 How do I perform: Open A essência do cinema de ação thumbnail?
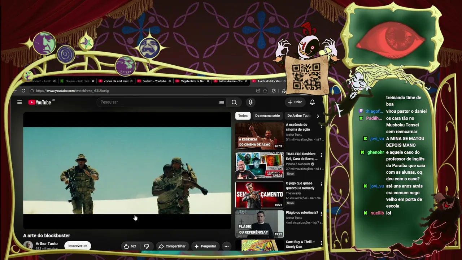pos(260,136)
